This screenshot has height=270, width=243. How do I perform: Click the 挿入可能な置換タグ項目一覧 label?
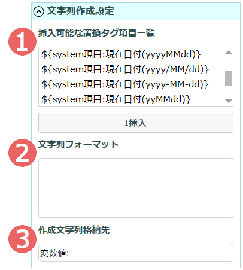96,33
